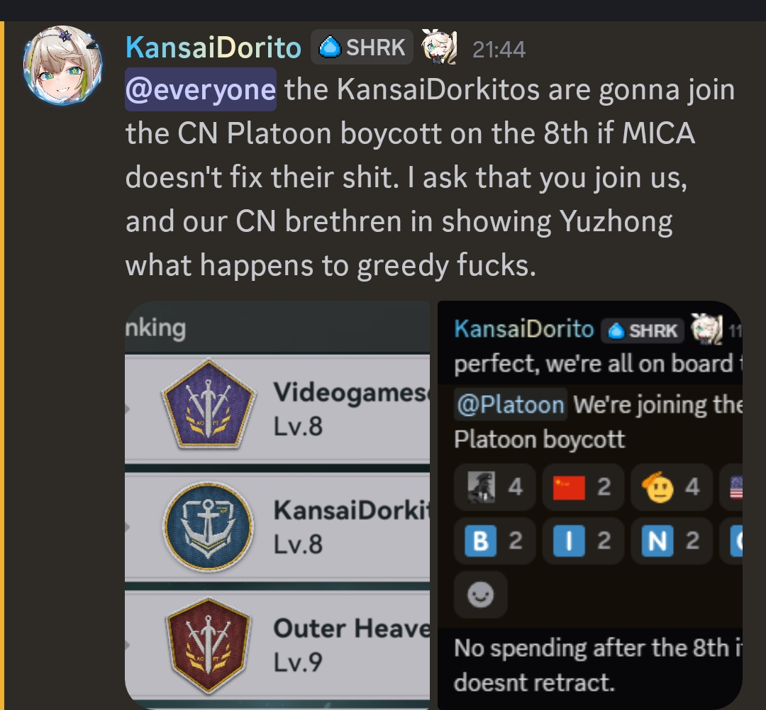Toggle the saluting face reaction

[671, 487]
